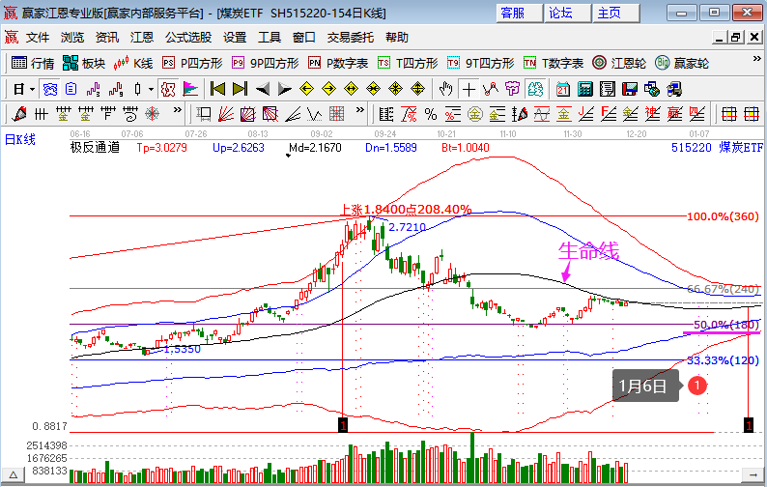Screen dimensions: 767x487
Task: Click the red eraser pencil icon
Action: (x=19, y=114)
